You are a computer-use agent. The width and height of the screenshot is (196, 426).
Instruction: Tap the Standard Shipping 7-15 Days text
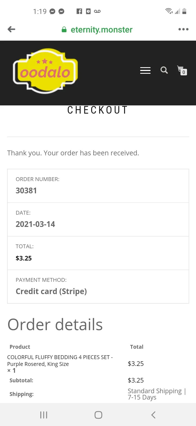[x=157, y=394]
